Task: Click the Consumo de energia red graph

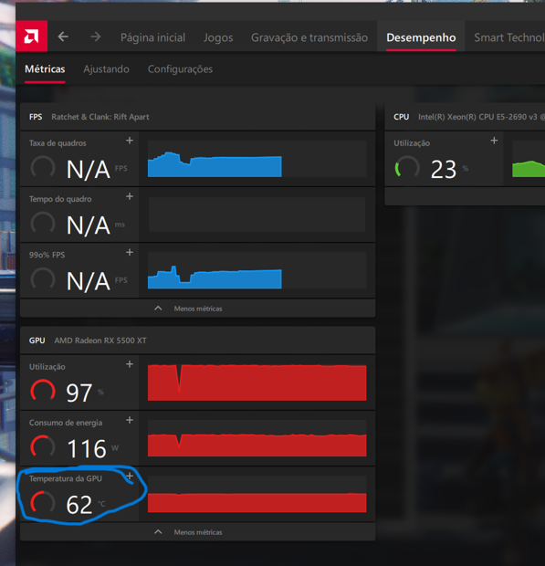Action: tap(257, 438)
